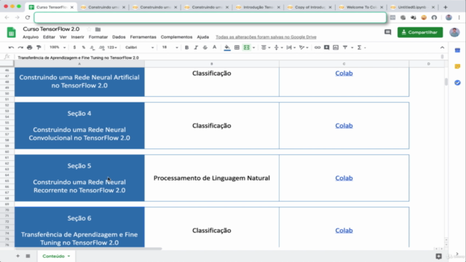
Task: Star the Curso TensorFlow 2.0 document
Action: pyautogui.click(x=89, y=29)
